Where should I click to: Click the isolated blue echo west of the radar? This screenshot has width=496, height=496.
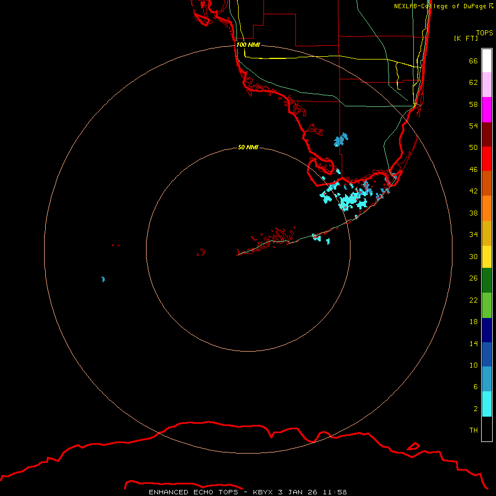(103, 279)
